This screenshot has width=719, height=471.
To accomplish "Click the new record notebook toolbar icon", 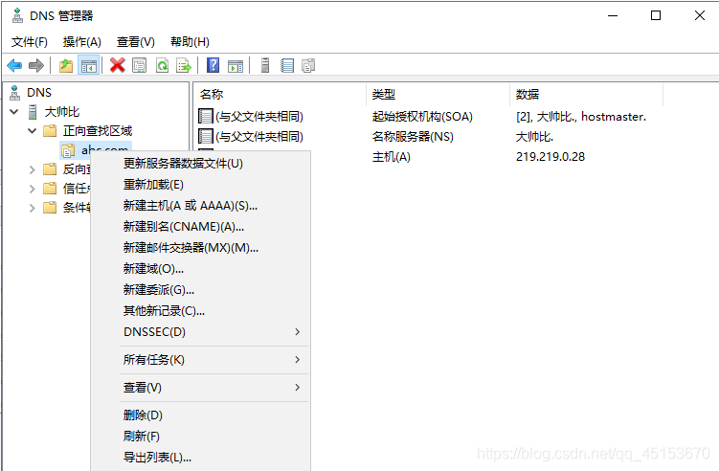I will coord(287,65).
